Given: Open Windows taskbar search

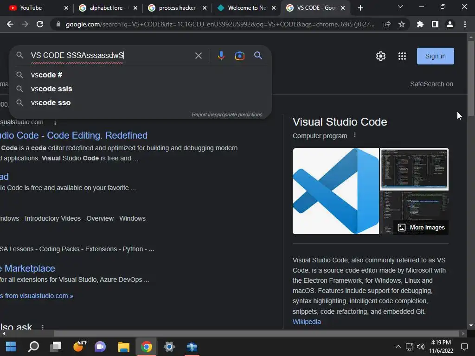Looking at the screenshot, I should coord(33,347).
